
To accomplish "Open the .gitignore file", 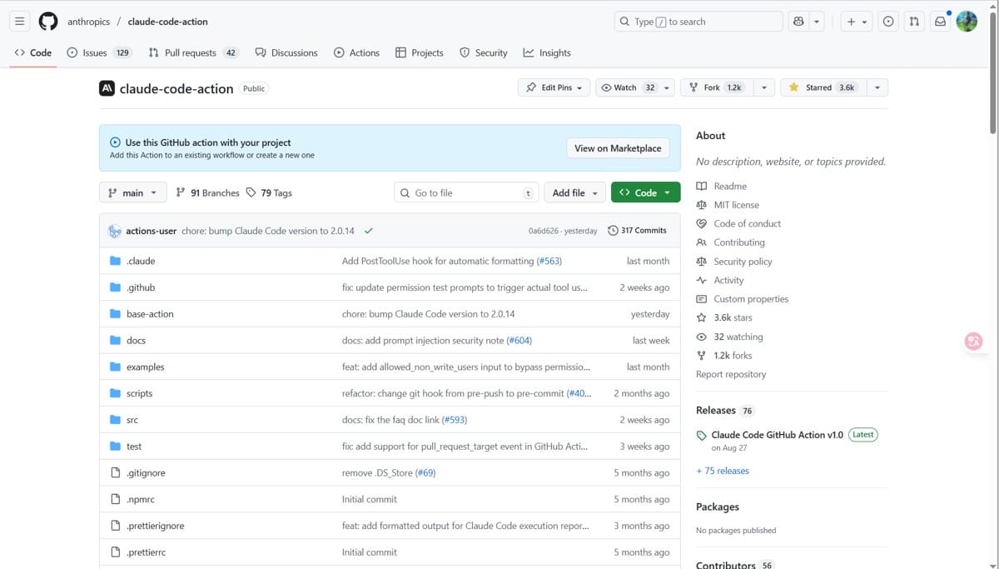I will 146,473.
